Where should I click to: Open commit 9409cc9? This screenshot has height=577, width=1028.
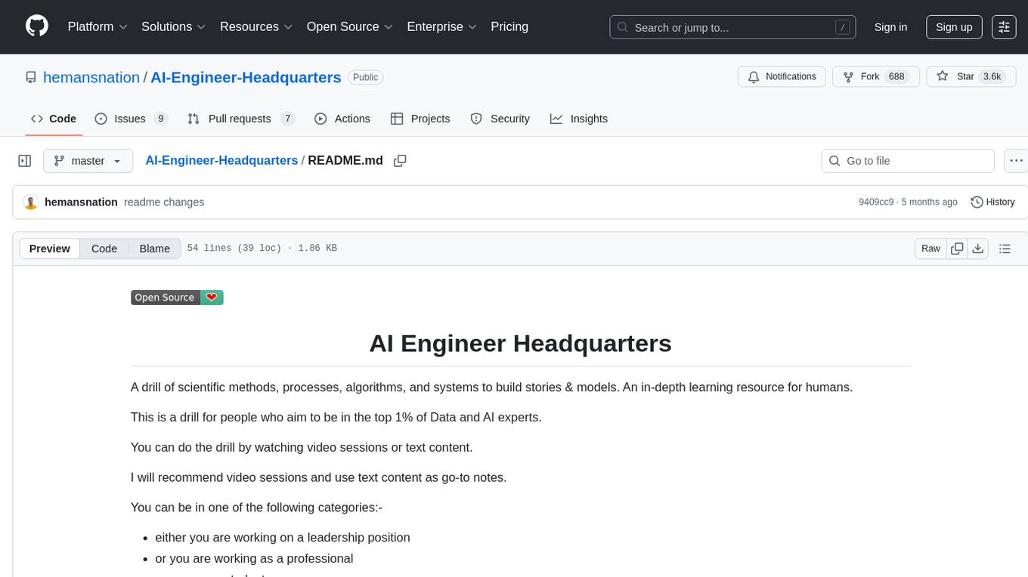click(x=876, y=202)
